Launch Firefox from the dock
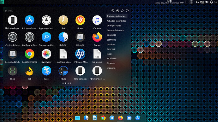 (120, 118)
